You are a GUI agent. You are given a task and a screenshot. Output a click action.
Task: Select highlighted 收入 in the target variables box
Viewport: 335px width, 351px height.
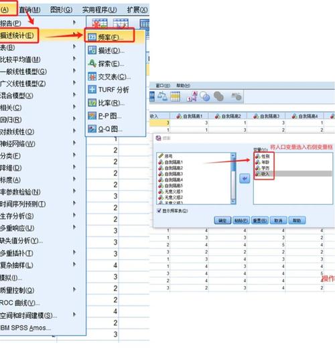pos(293,173)
